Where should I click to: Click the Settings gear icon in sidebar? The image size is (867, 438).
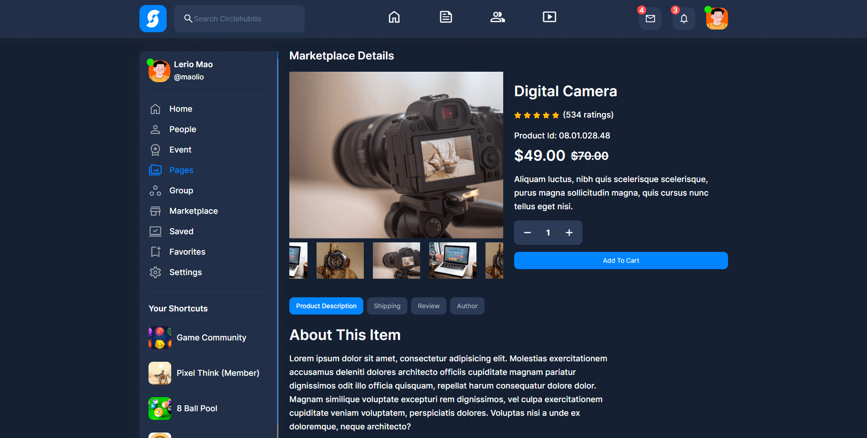tap(155, 272)
